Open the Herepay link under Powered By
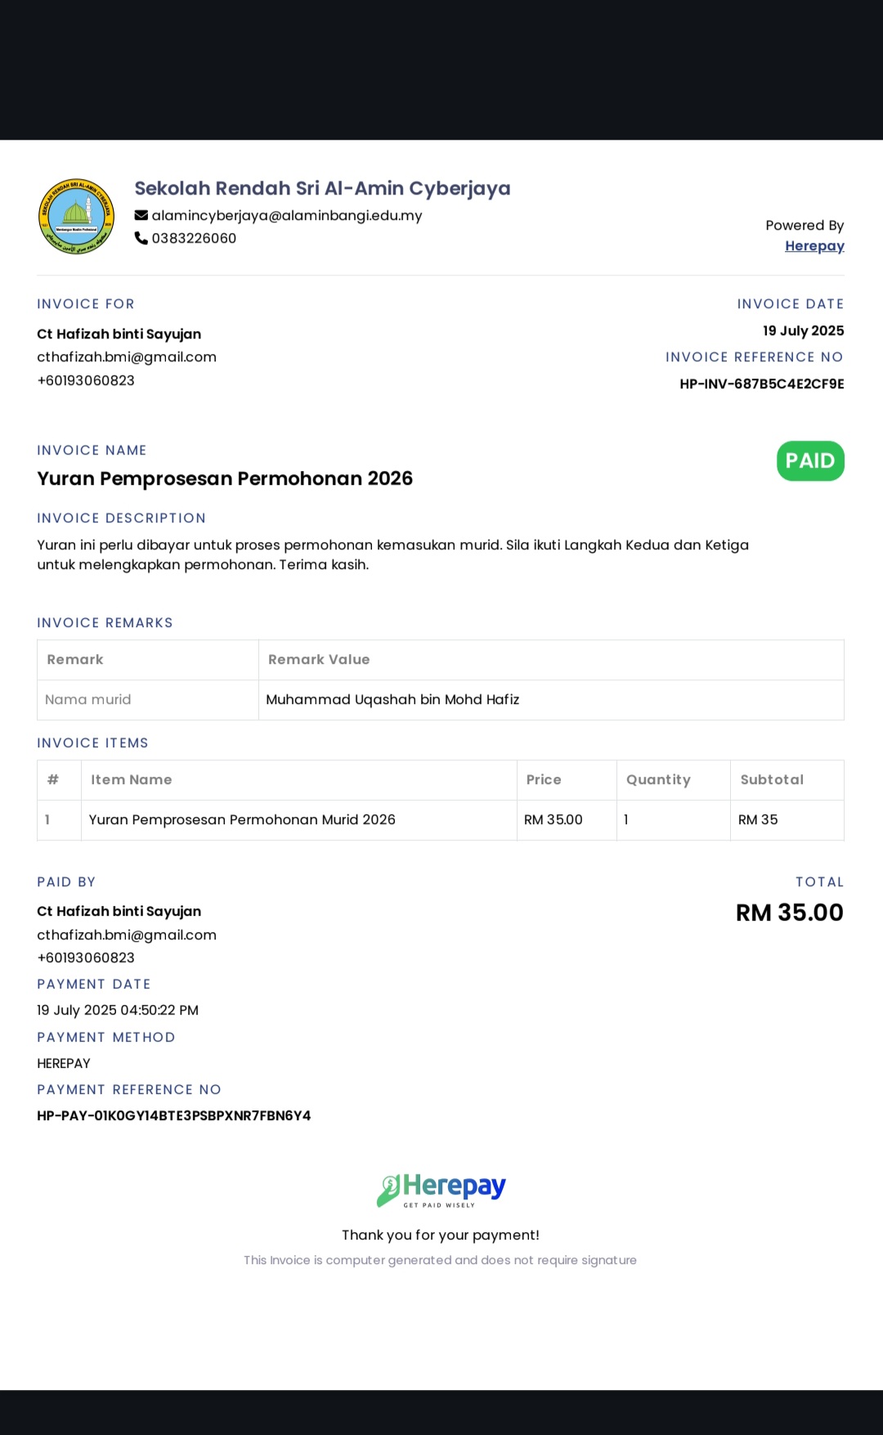 pos(814,246)
